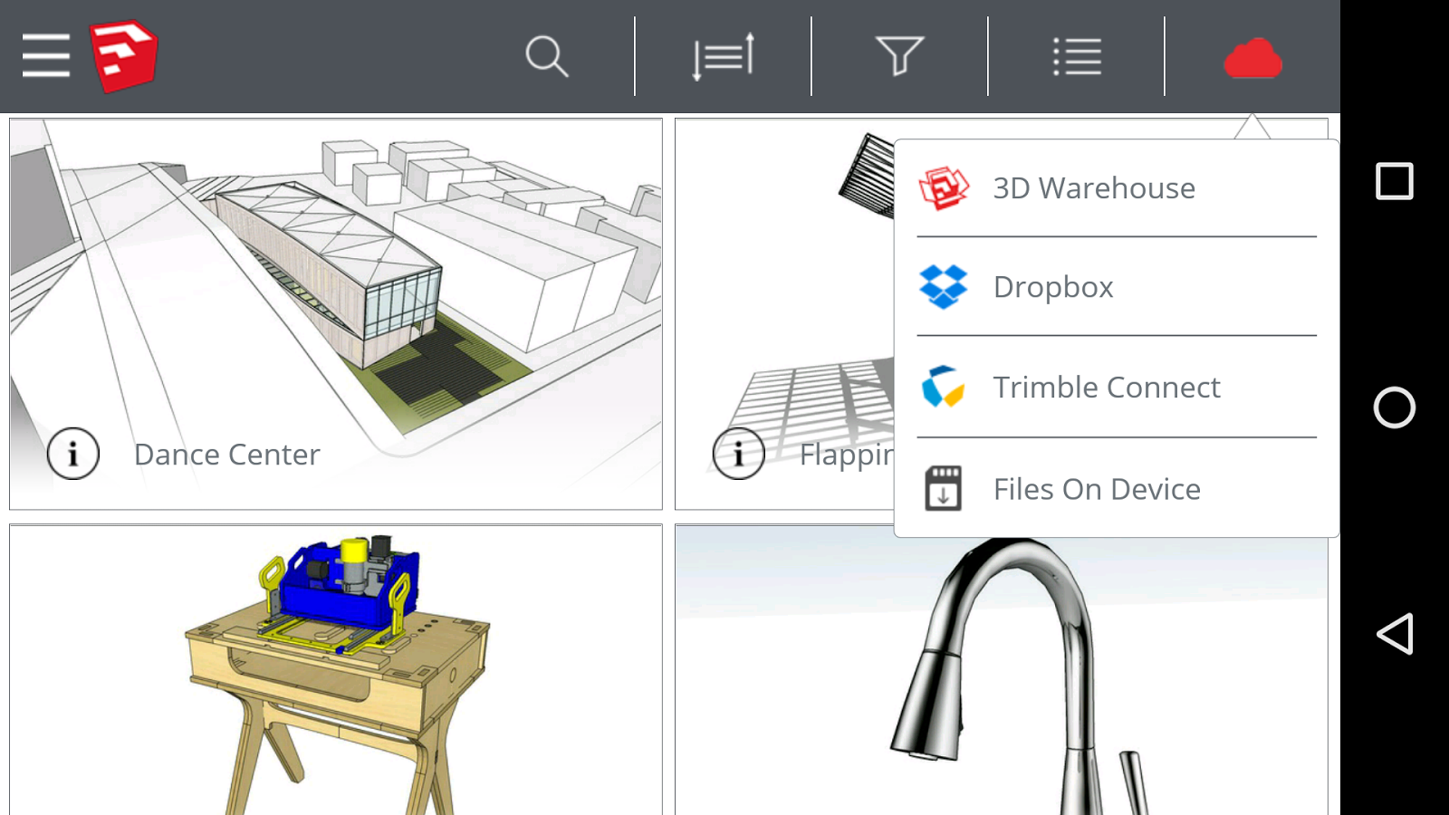Image resolution: width=1449 pixels, height=815 pixels.
Task: Open the sort order options
Action: click(724, 57)
